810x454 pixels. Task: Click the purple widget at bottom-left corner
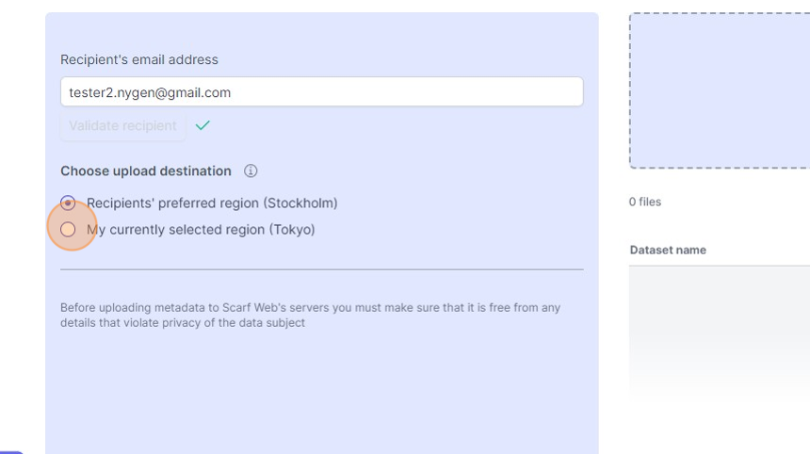point(11,451)
